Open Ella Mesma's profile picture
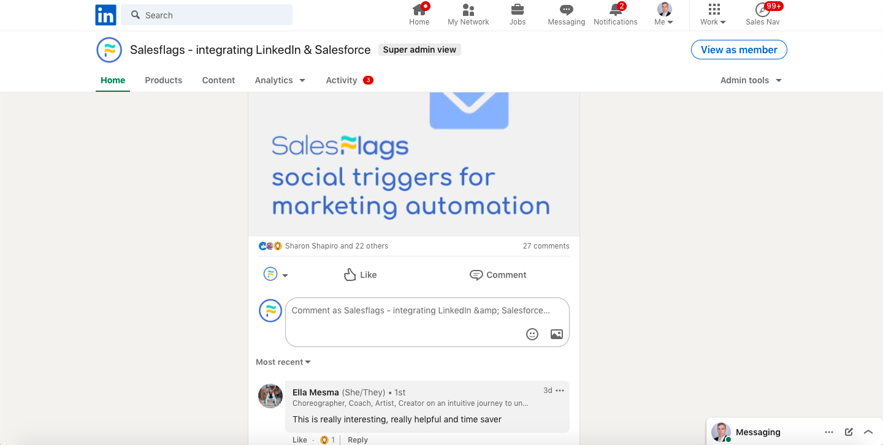 coord(270,396)
